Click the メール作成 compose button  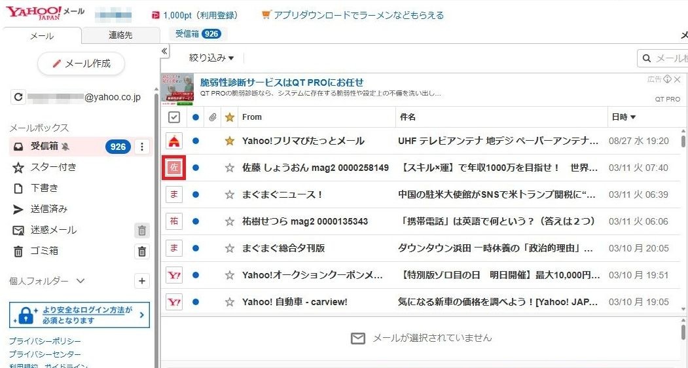coord(81,64)
